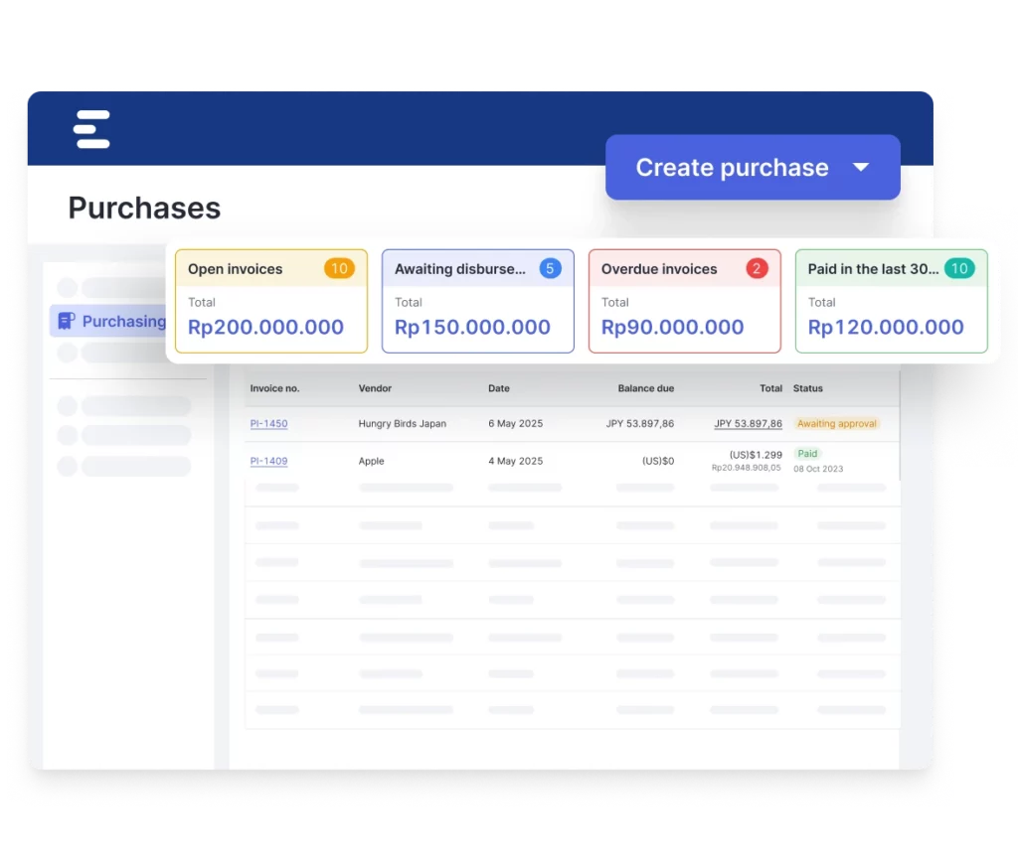This screenshot has height=862, width=1018.
Task: Select the Paid in the last 30 days card
Action: click(891, 302)
